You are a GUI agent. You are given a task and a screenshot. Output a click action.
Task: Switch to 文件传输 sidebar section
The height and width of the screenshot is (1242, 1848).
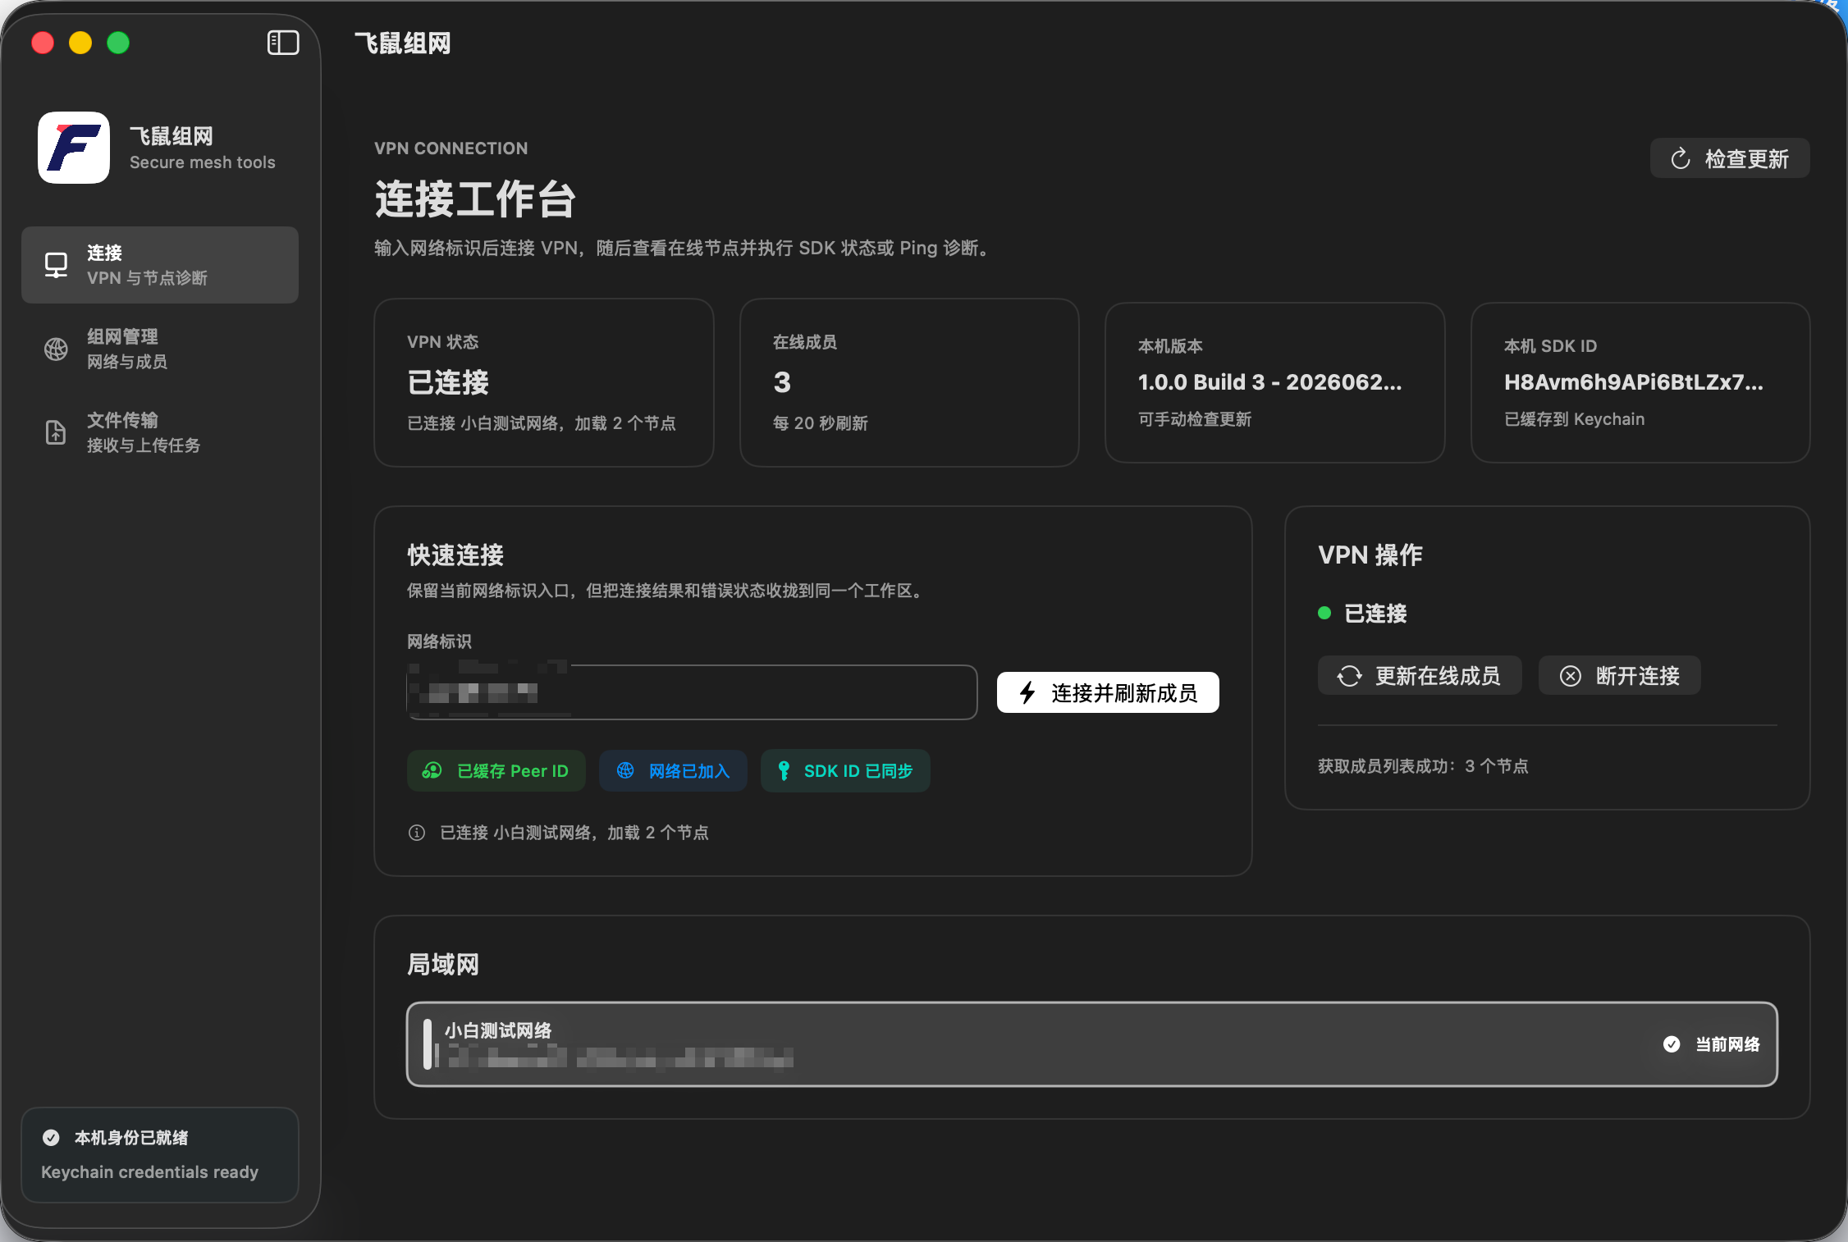[x=160, y=432]
